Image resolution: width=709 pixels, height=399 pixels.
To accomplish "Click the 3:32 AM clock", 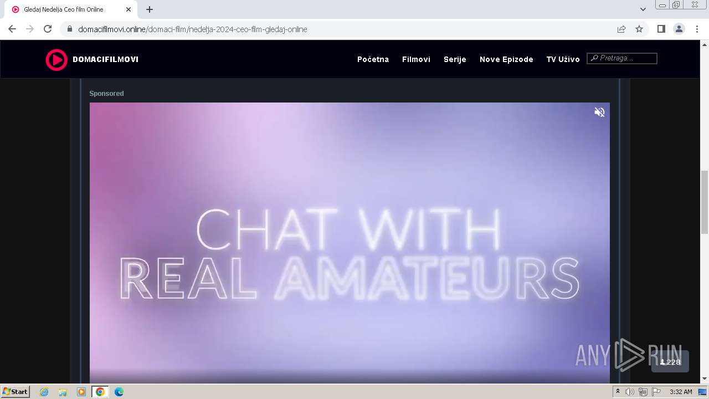I will pyautogui.click(x=681, y=392).
